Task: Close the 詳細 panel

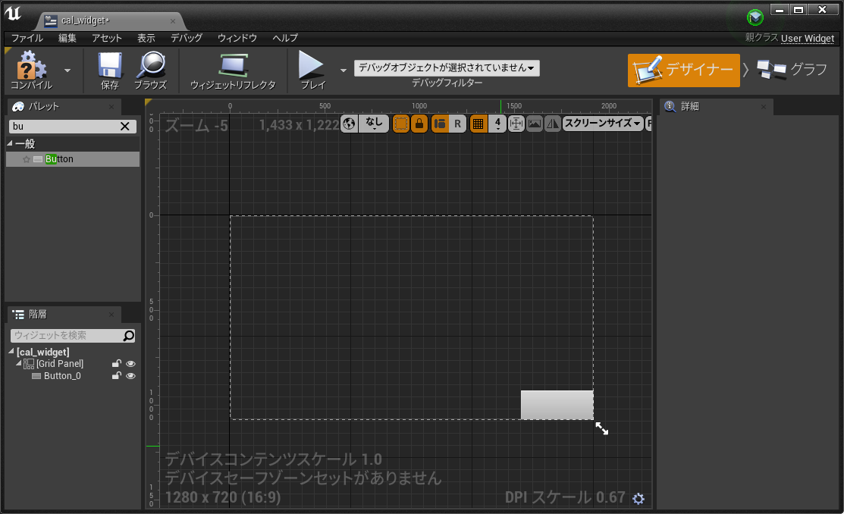Action: 764,107
